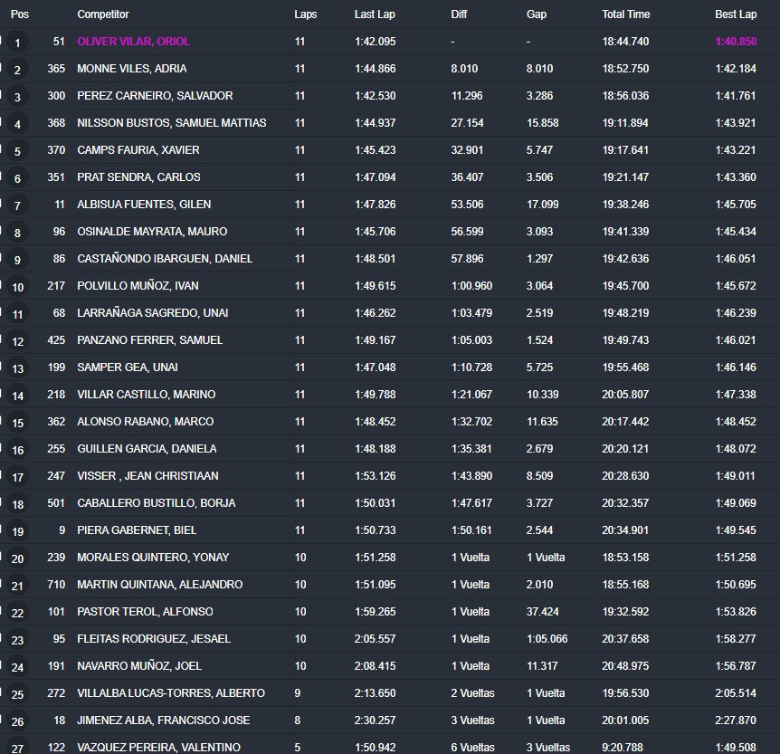Click CAMPS FAURIA, XAVIER name
This screenshot has width=780, height=754.
tap(138, 150)
